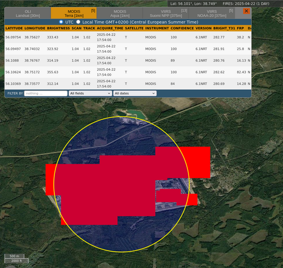
Task: Click FRP value 82.43
Action: tap(241, 72)
